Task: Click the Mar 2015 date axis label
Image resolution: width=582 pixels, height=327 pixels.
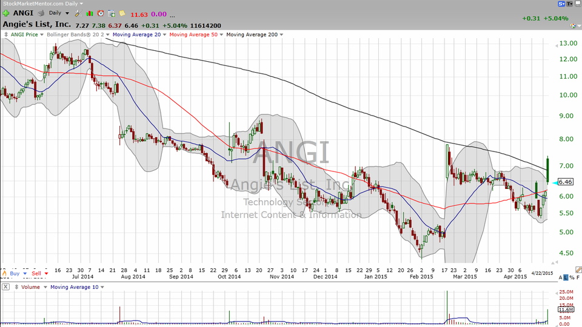Action: [465, 277]
